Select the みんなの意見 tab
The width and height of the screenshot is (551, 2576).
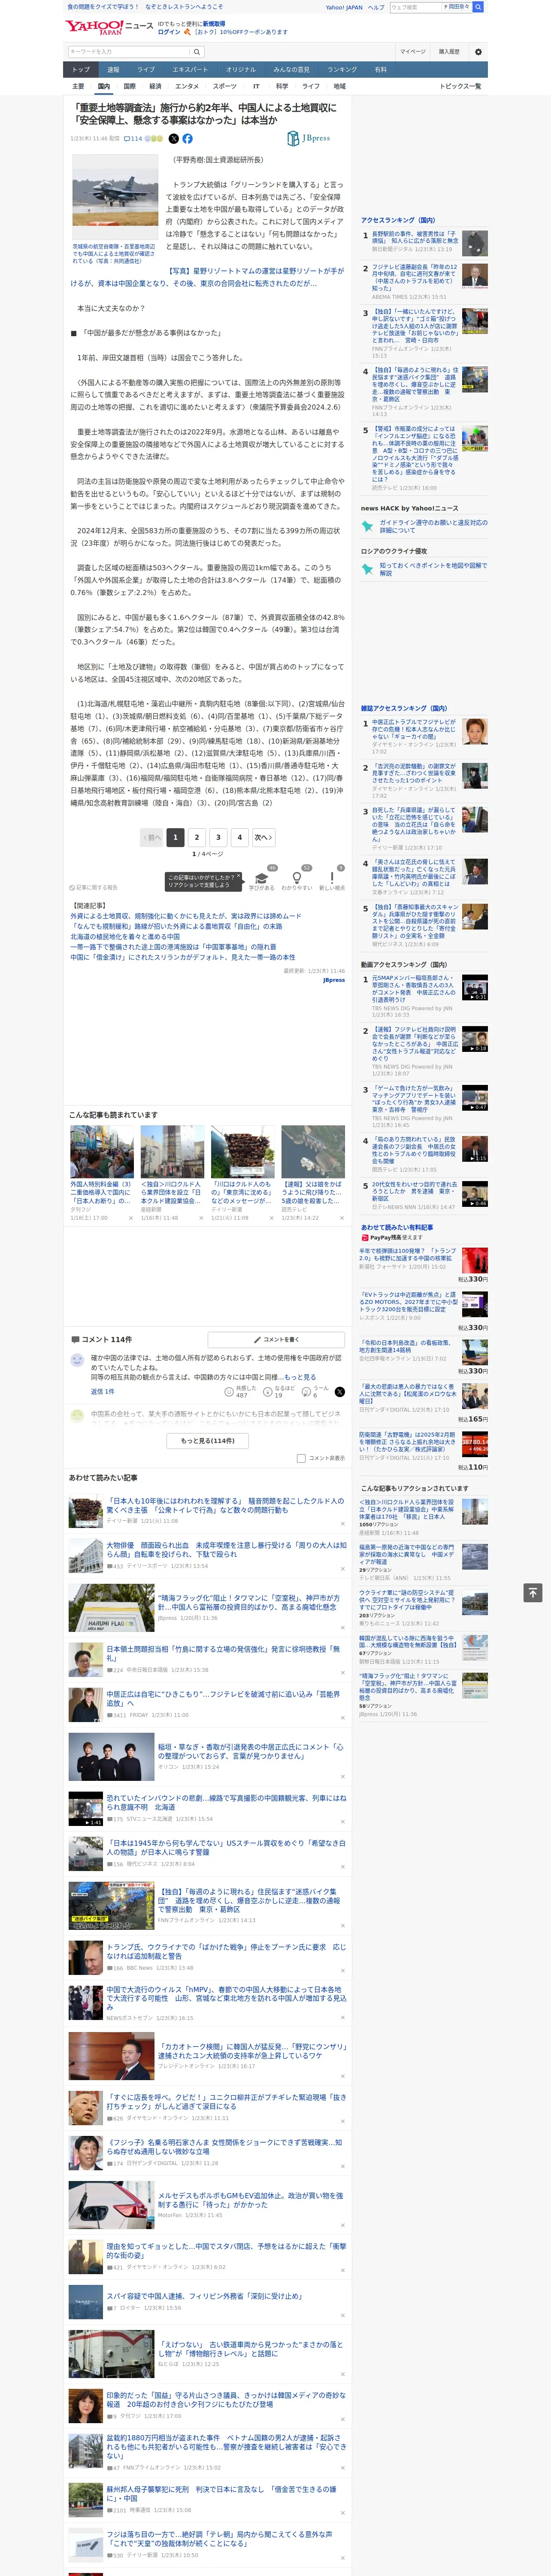292,70
